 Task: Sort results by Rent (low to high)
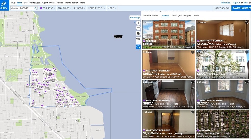(181, 16)
